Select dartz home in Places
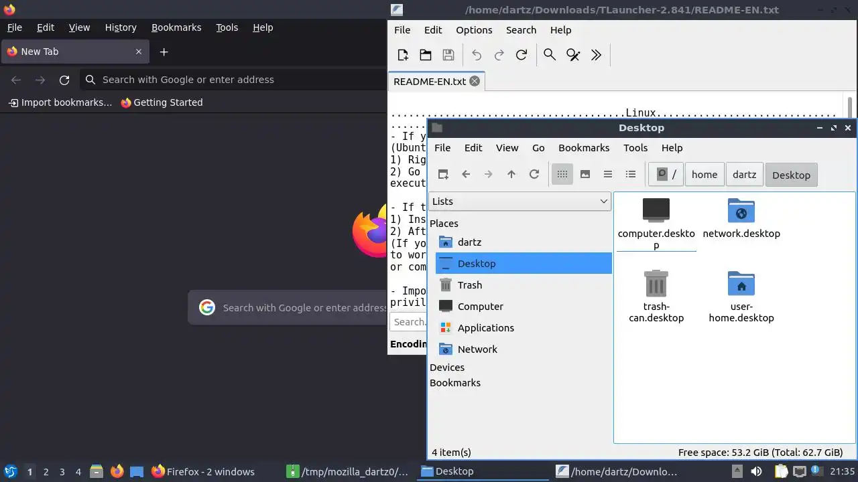This screenshot has height=482, width=858. [524, 242]
